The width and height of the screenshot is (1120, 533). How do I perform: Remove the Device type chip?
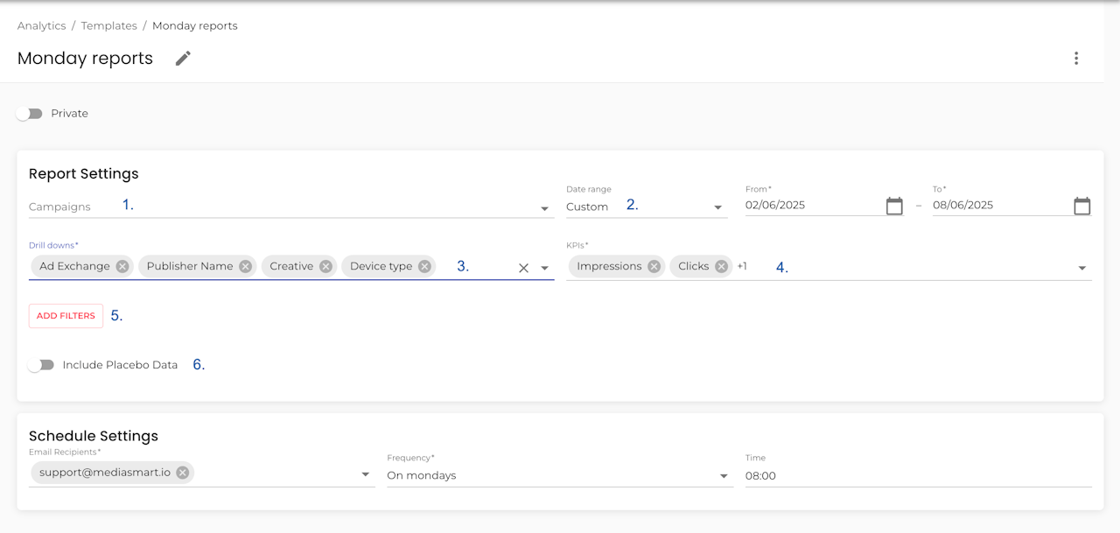[424, 267]
